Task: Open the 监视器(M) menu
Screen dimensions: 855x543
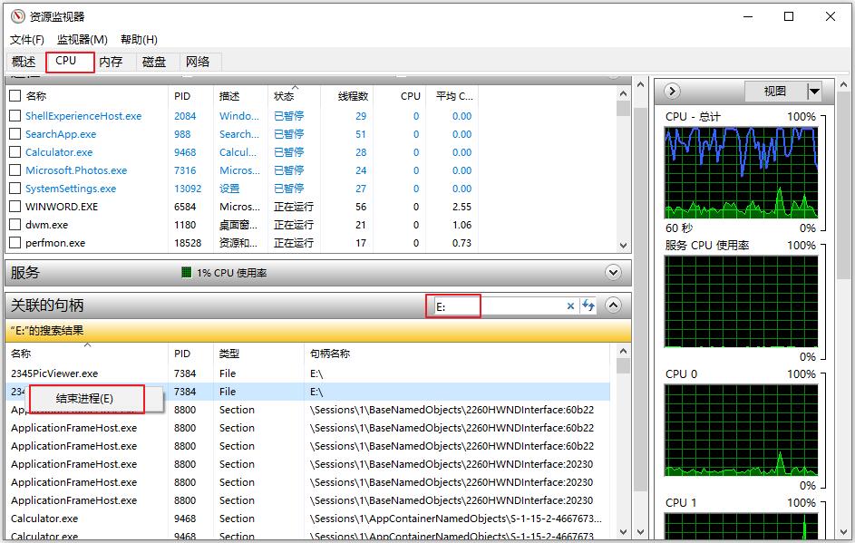Action: [82, 40]
